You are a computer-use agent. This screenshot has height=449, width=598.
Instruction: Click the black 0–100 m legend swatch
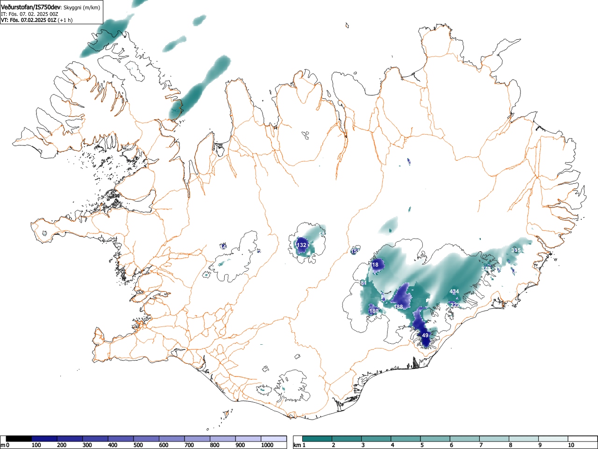19,439
